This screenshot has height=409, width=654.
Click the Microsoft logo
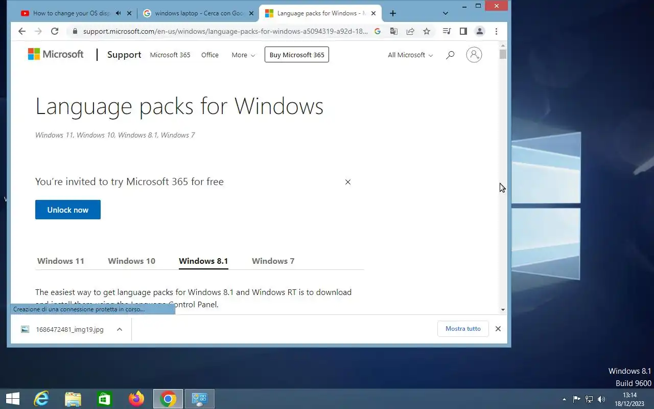(56, 54)
